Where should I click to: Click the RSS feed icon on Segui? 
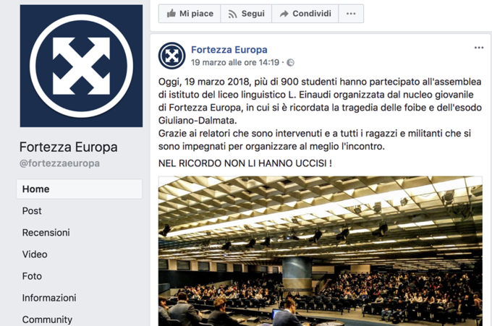232,14
